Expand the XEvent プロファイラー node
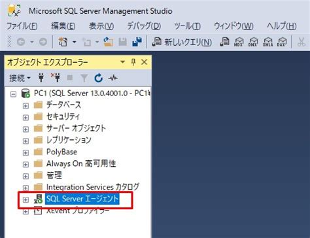 pyautogui.click(x=26, y=211)
